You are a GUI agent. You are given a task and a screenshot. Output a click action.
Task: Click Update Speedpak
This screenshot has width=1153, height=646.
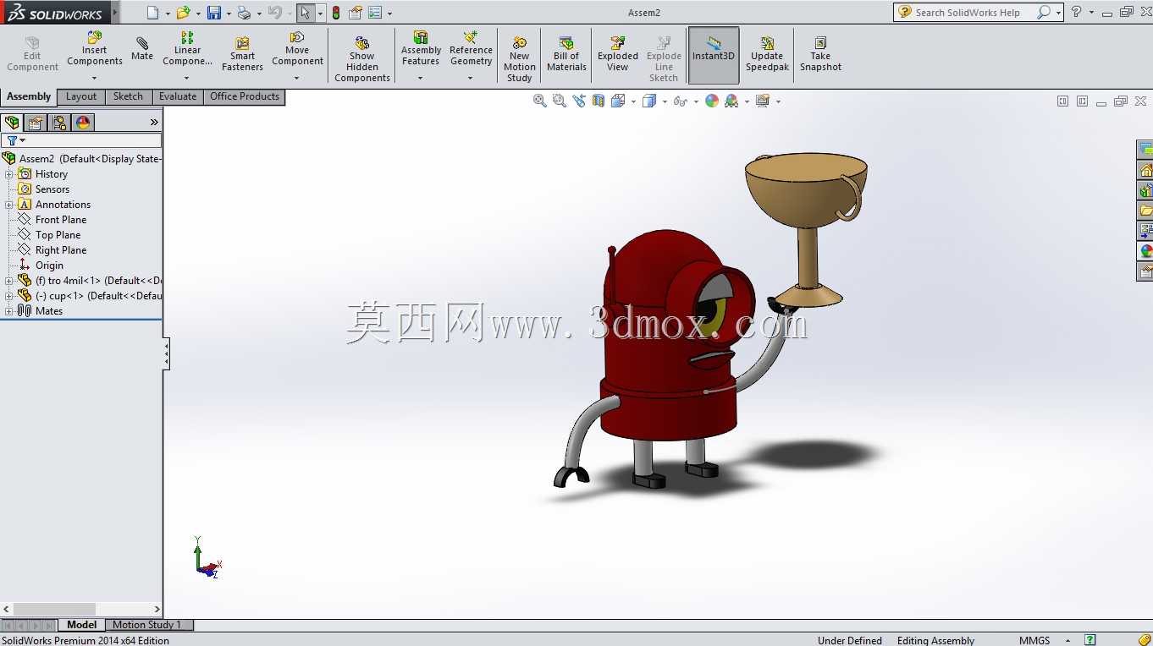[767, 54]
